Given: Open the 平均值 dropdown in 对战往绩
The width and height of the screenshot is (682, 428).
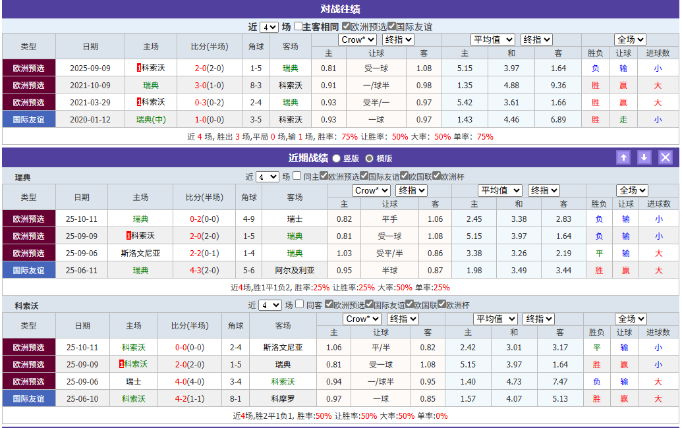Looking at the screenshot, I should (x=493, y=40).
